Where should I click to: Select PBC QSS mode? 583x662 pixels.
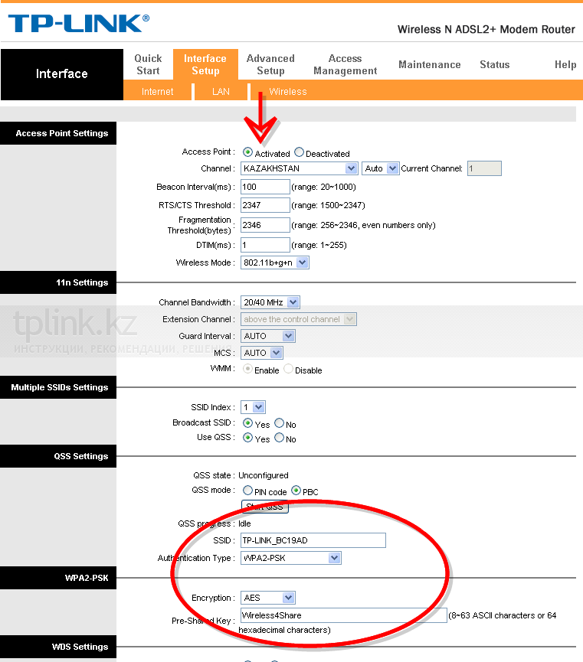(x=296, y=491)
